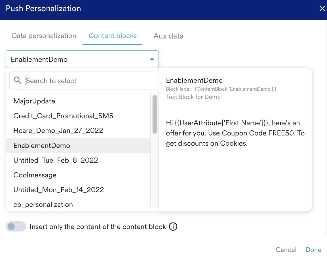This screenshot has width=327, height=259.
Task: Click the content block list scrollbar
Action: [155, 114]
